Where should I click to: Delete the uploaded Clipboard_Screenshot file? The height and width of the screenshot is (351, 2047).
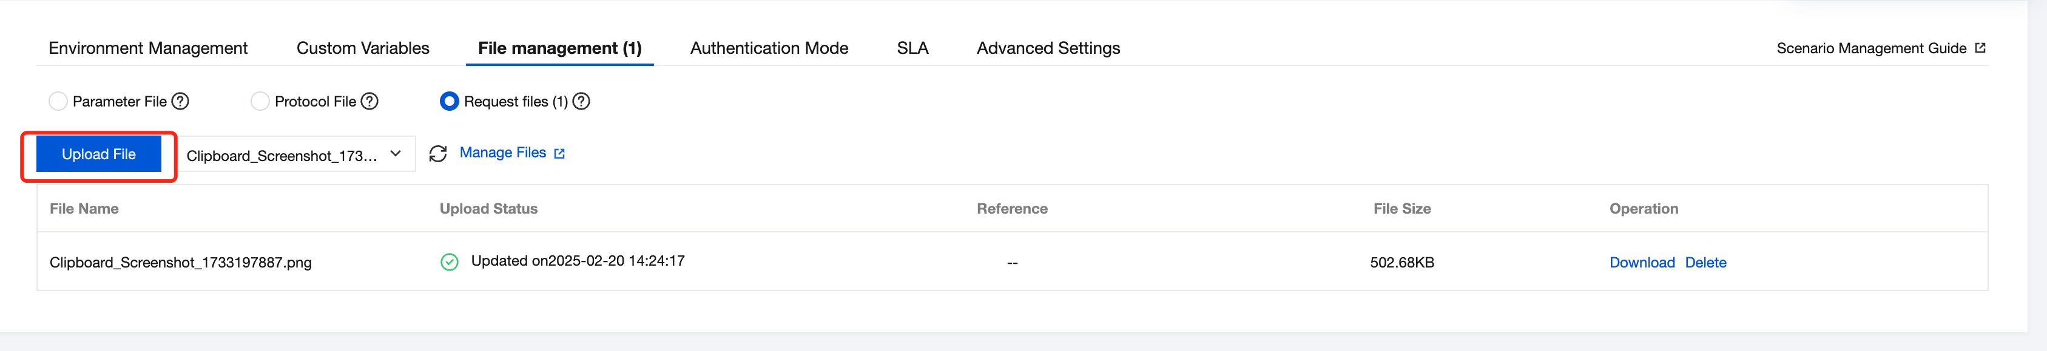tap(1705, 262)
